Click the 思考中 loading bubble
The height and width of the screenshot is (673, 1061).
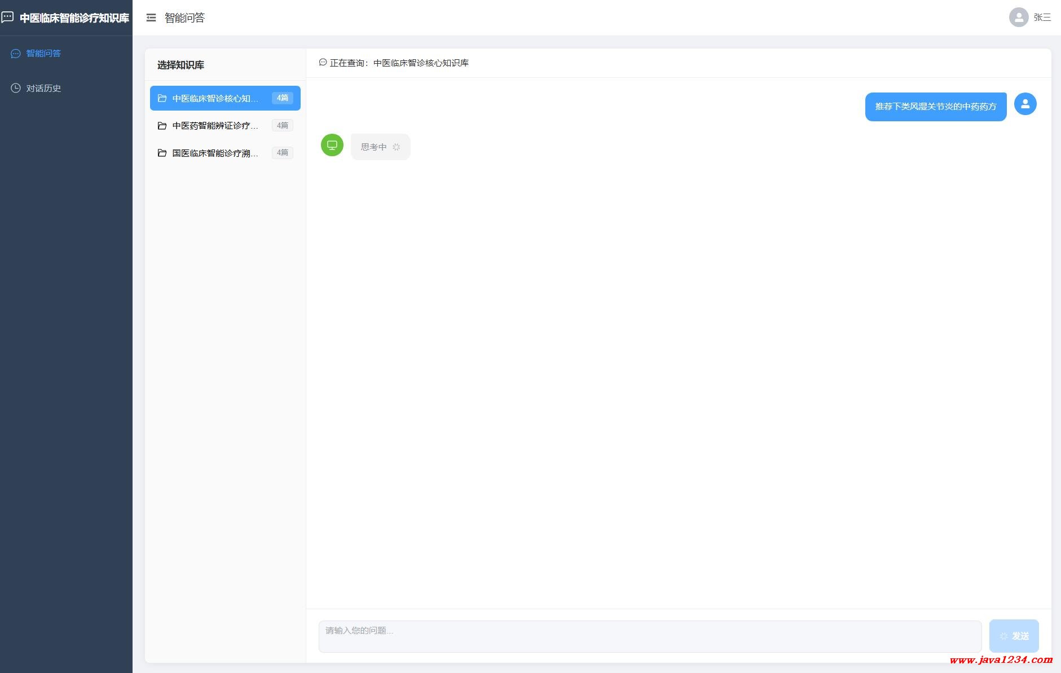coord(380,147)
